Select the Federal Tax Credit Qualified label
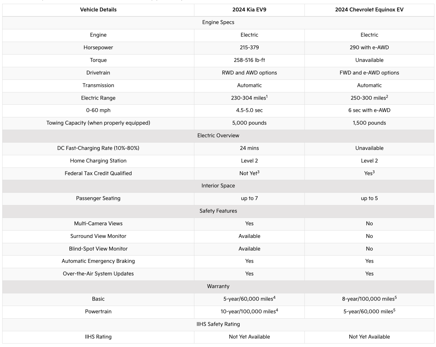The image size is (436, 347). point(98,173)
